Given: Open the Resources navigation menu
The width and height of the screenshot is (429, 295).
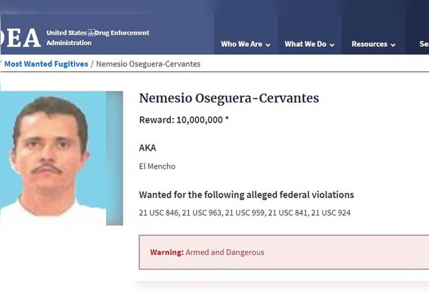Looking at the screenshot, I should pos(369,44).
